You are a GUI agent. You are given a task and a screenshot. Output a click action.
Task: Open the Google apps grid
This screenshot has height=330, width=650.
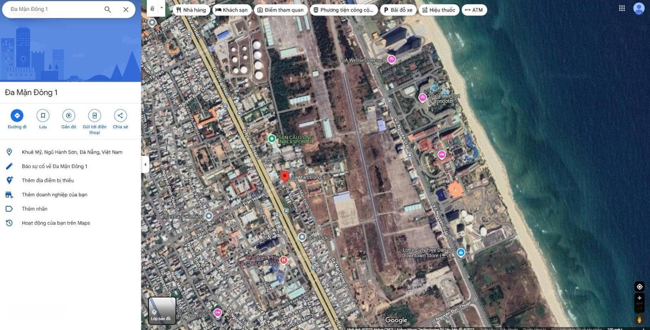click(622, 8)
